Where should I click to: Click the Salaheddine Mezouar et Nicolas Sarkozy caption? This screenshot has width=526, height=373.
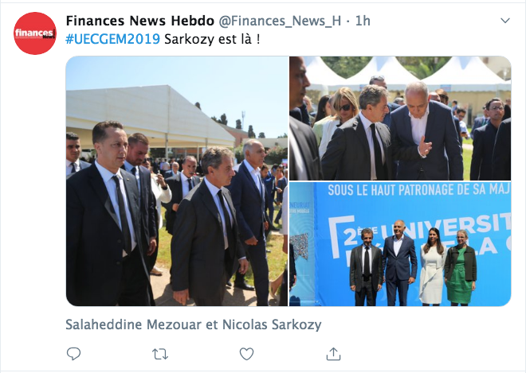(194, 324)
